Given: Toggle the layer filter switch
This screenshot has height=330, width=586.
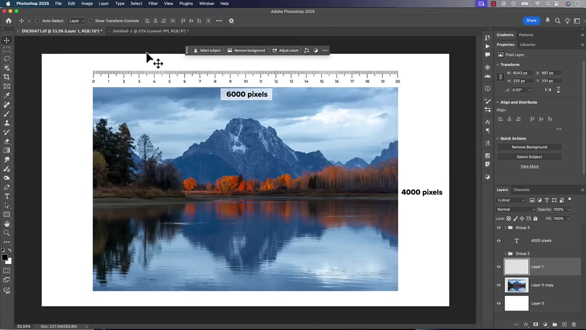Looking at the screenshot, I should pyautogui.click(x=569, y=199).
